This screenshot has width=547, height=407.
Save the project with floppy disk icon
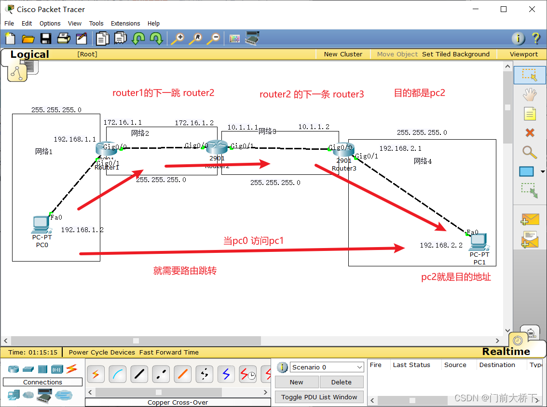(46, 39)
